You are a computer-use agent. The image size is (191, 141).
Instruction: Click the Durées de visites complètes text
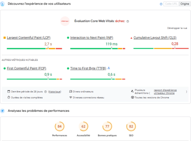point(27,98)
